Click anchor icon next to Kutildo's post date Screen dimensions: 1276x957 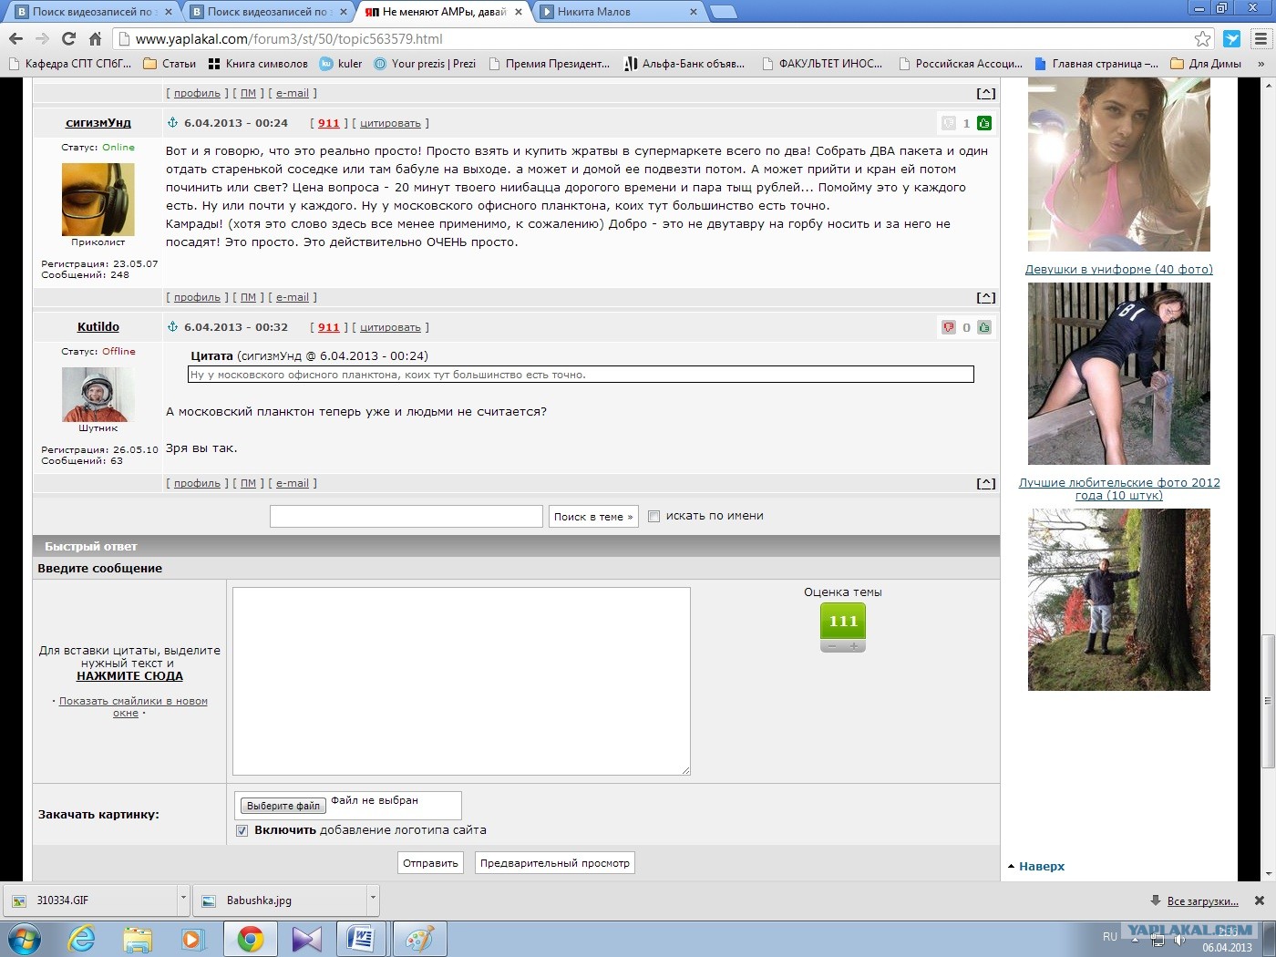(x=172, y=327)
